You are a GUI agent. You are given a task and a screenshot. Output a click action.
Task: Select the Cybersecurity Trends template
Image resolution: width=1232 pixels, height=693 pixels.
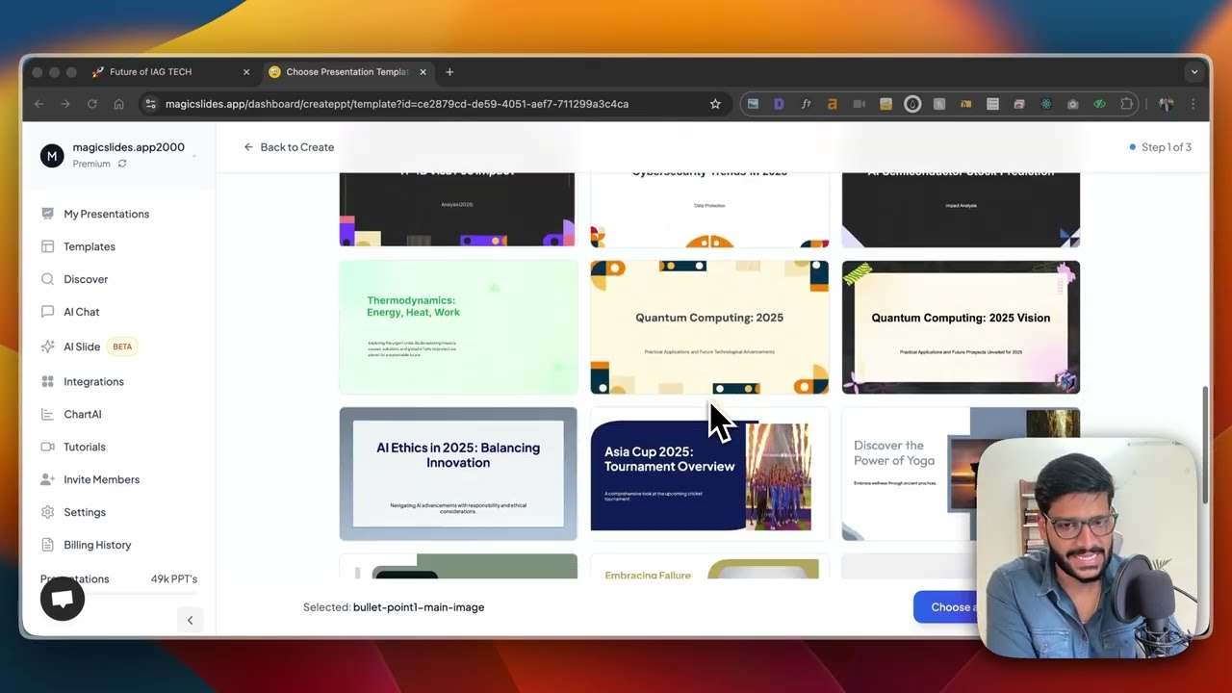pos(709,209)
